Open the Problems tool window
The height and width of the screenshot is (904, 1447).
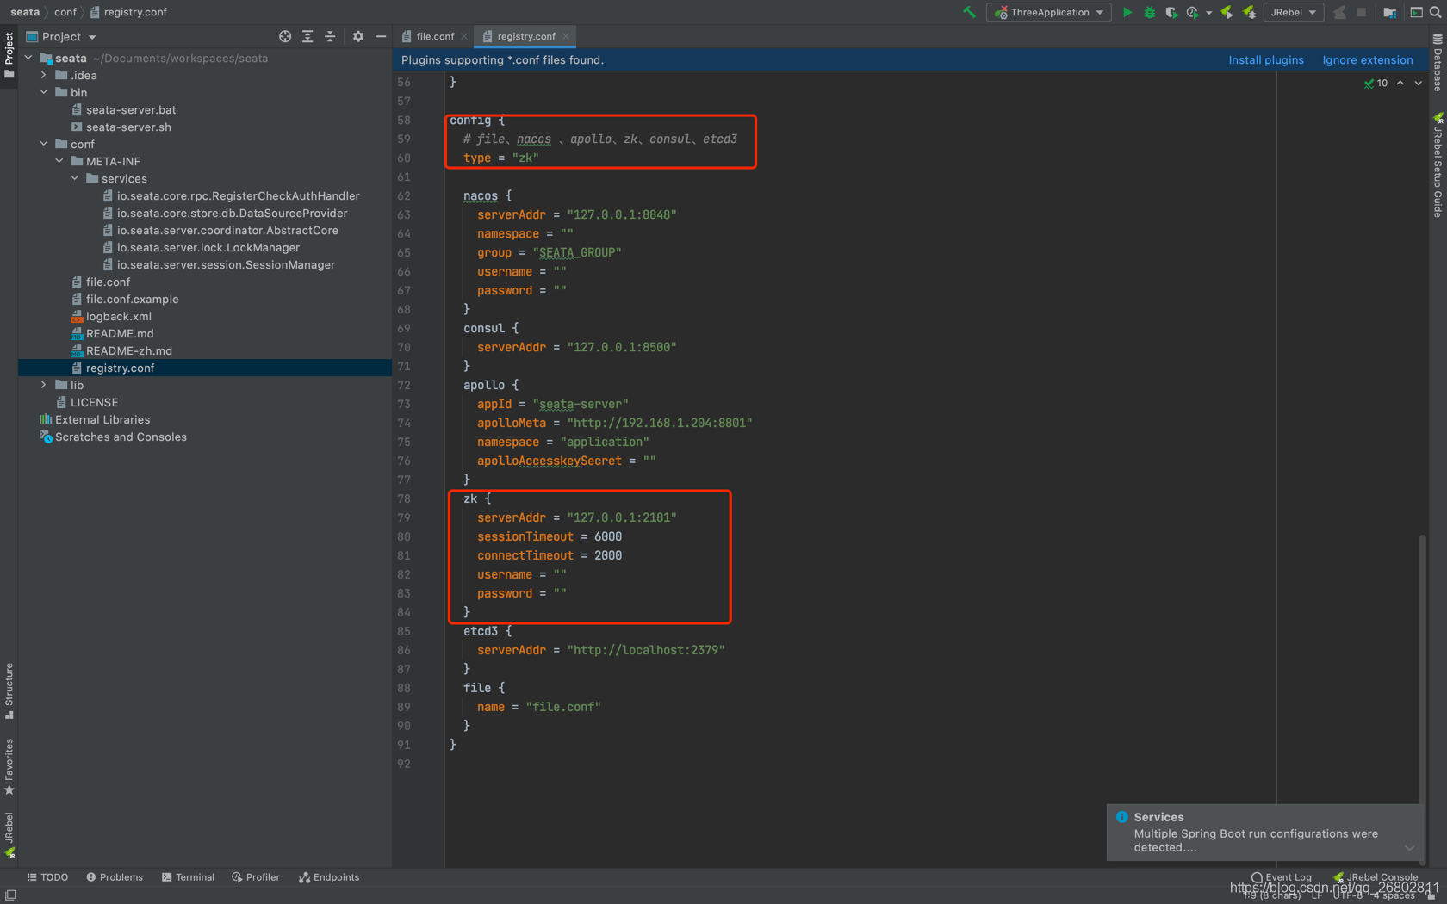coord(115,877)
